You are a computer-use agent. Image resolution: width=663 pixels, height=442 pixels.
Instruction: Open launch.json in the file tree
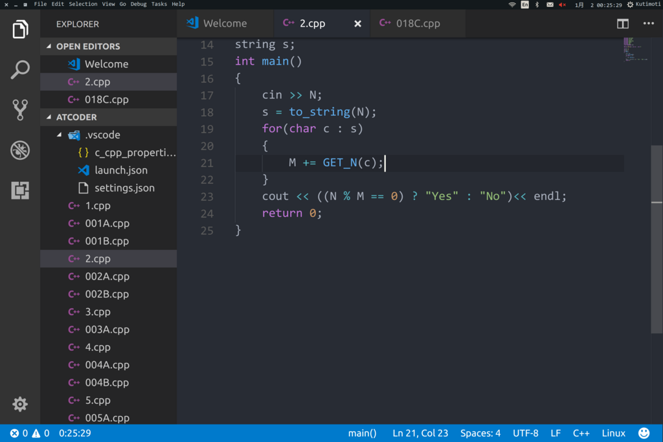click(121, 170)
